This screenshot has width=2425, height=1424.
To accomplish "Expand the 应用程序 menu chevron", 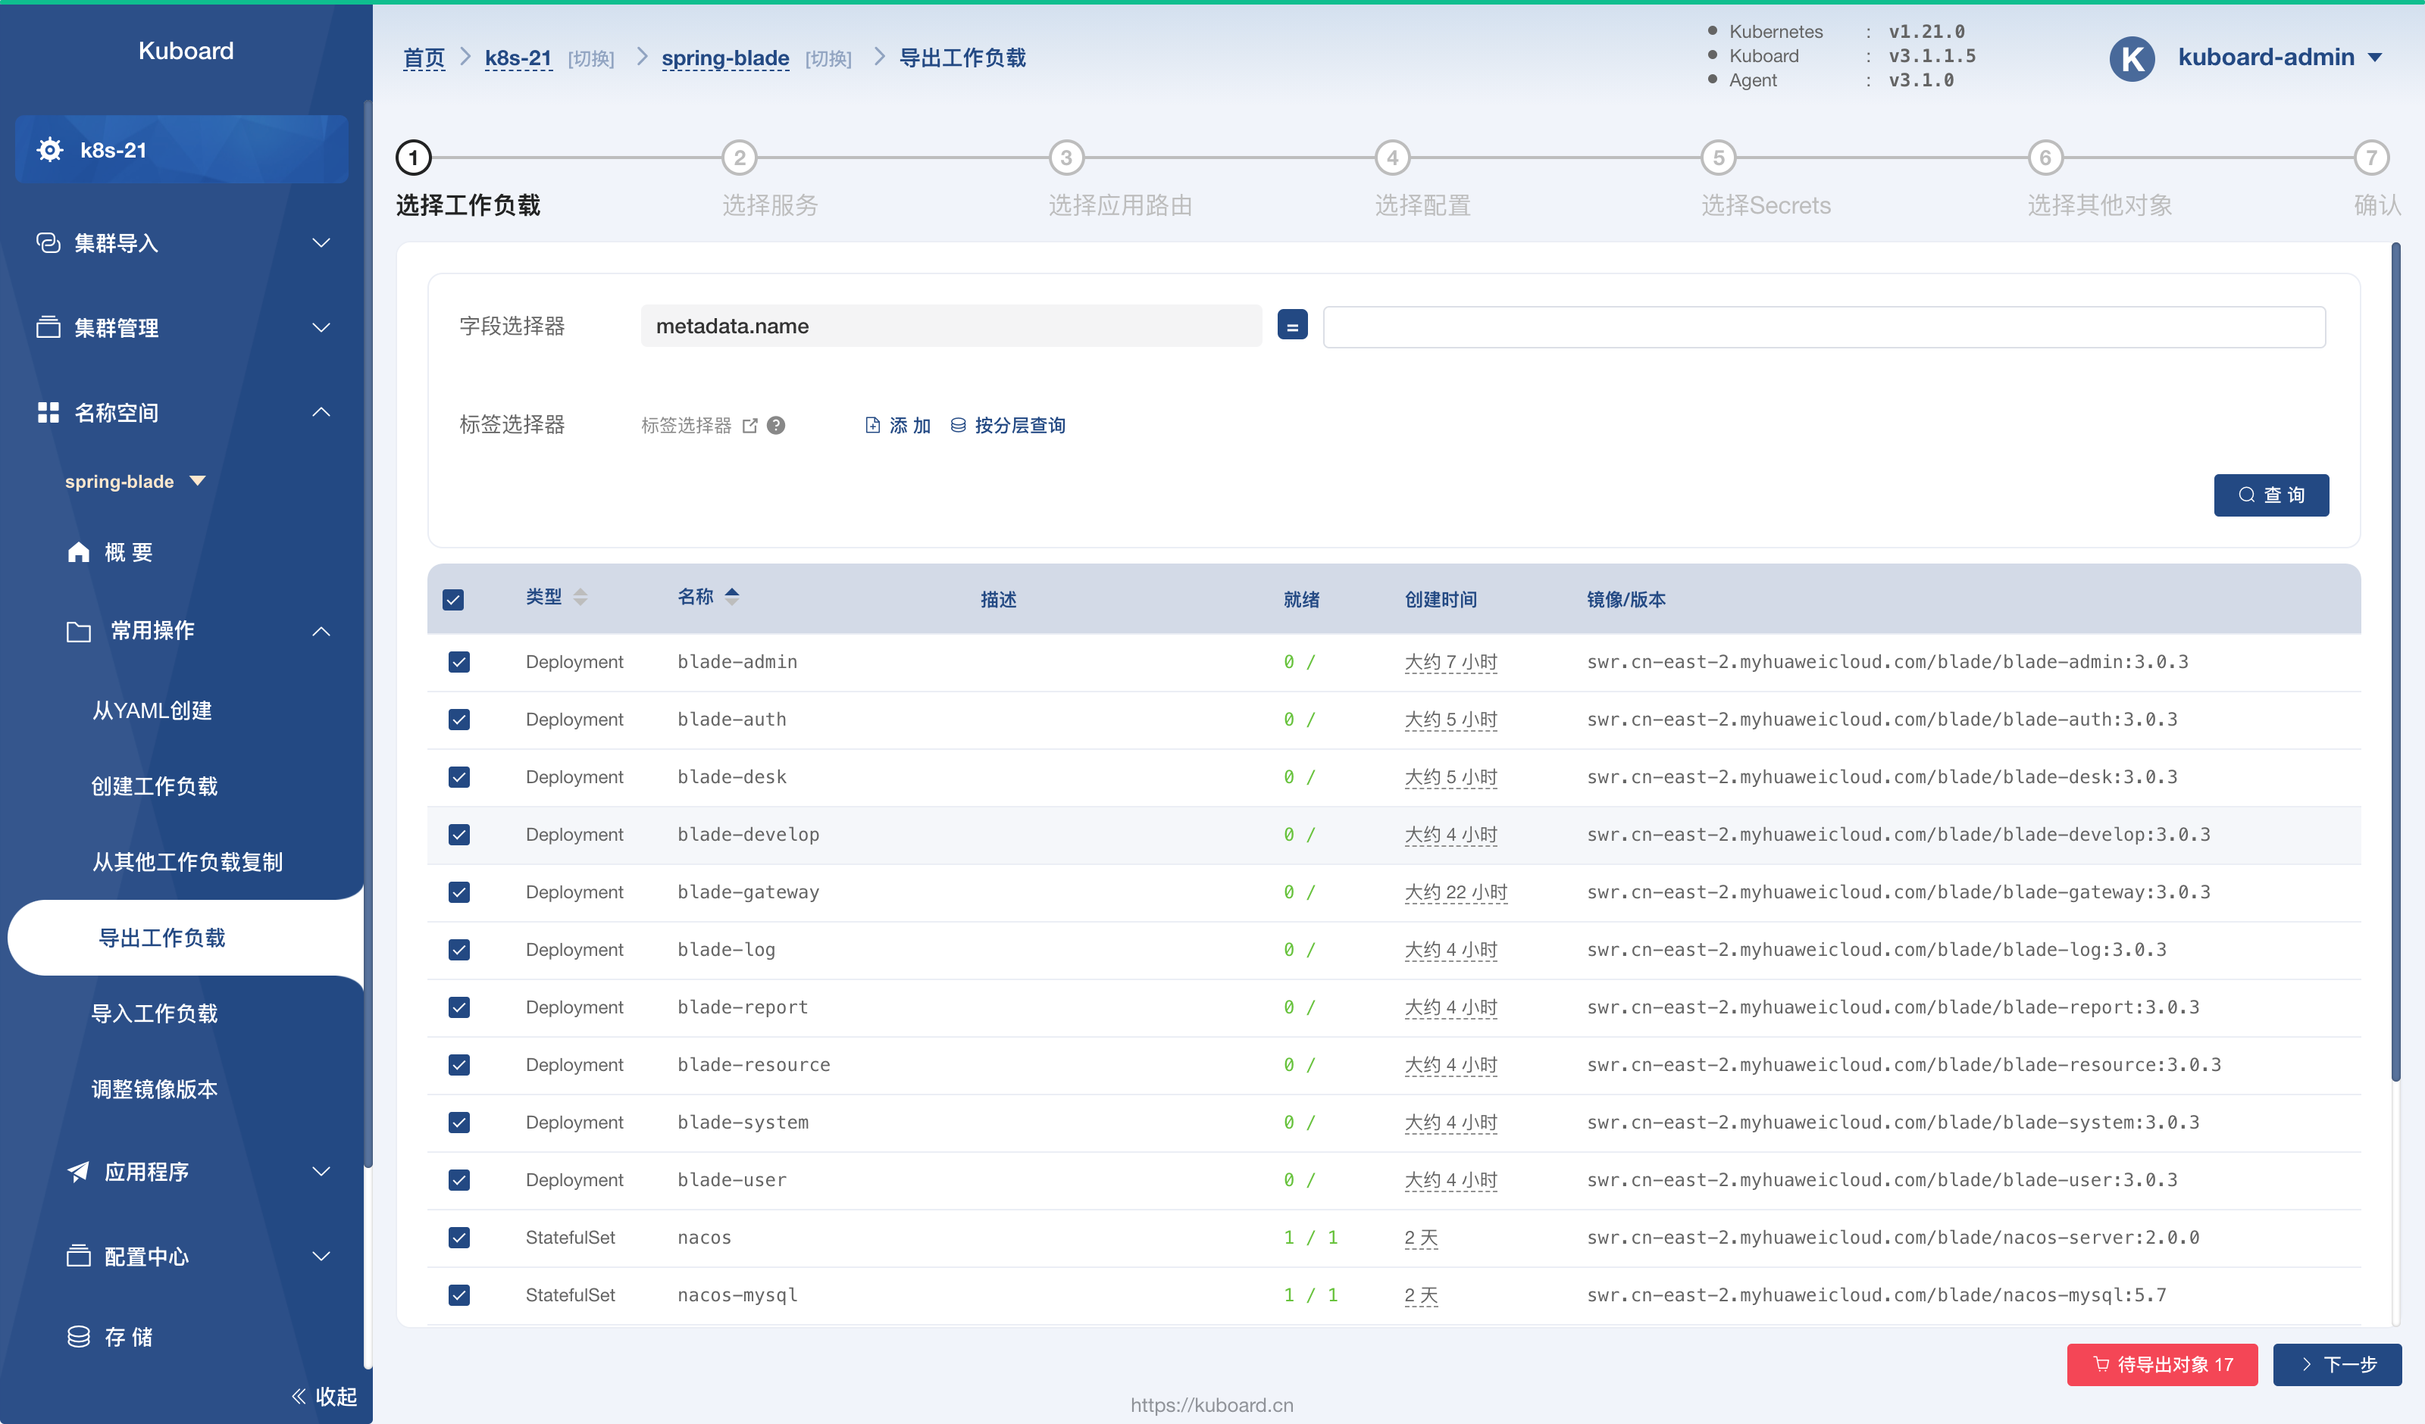I will click(321, 1171).
